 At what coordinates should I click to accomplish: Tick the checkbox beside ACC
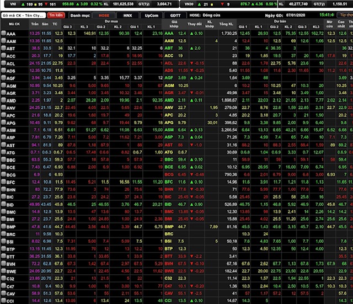point(3,56)
